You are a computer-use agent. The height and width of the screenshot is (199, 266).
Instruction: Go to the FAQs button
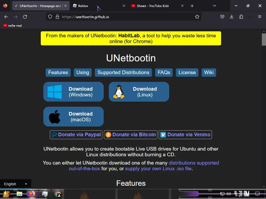point(164,73)
